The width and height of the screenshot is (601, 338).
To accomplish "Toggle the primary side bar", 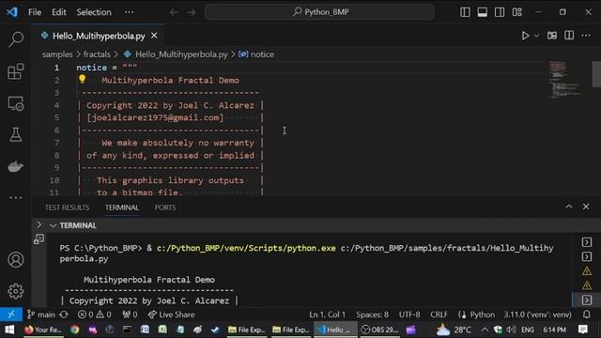I will (465, 12).
